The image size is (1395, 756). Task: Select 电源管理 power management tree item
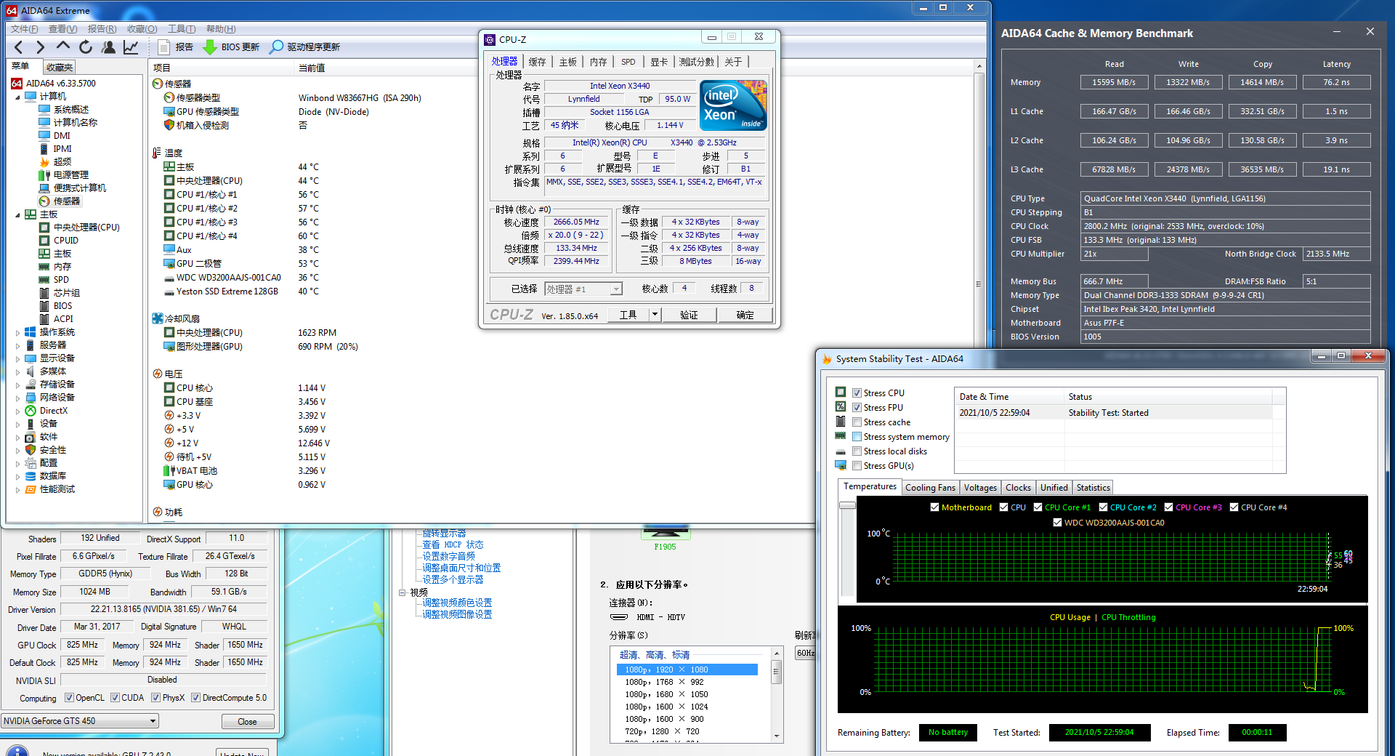coord(71,175)
